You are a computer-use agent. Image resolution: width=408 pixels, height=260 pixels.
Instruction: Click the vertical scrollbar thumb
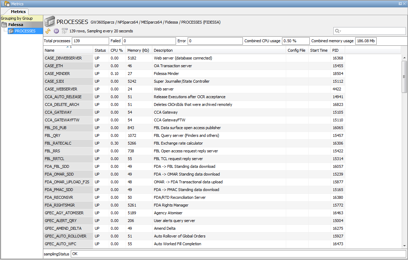404,77
